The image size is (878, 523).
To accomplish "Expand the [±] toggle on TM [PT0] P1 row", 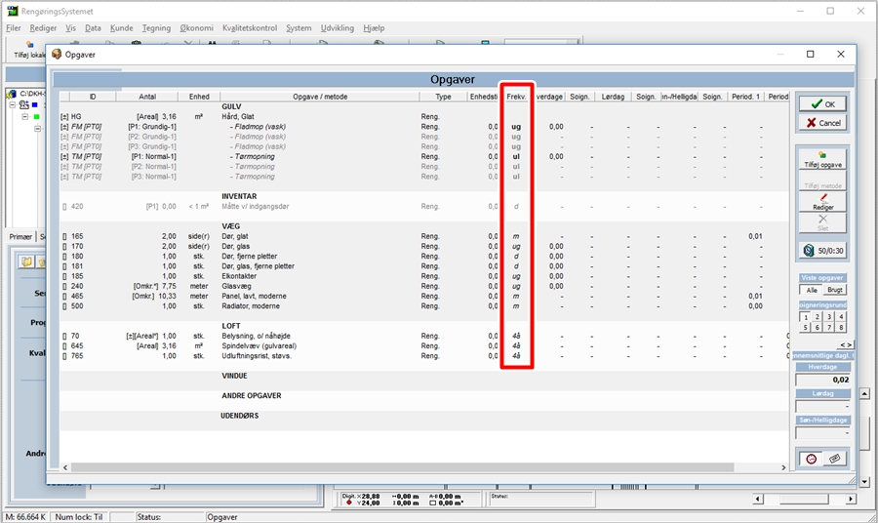I will point(63,157).
